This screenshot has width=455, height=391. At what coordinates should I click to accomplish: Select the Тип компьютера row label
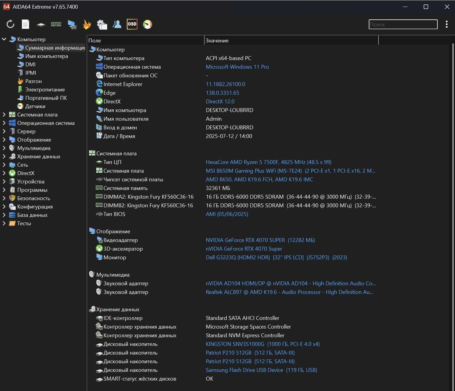(124, 58)
